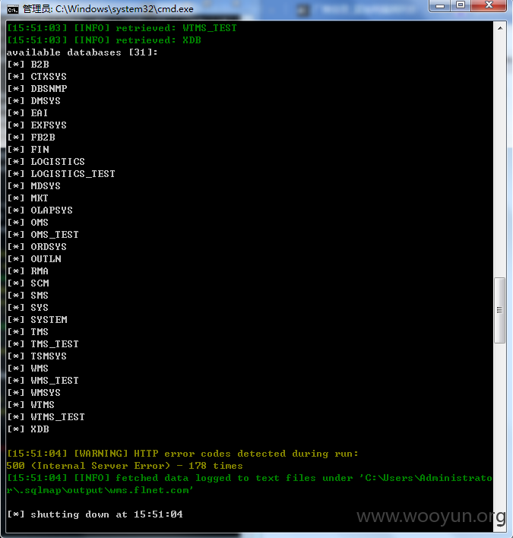Select the LOGISTICS database entry
Image resolution: width=513 pixels, height=538 pixels.
(x=46, y=162)
